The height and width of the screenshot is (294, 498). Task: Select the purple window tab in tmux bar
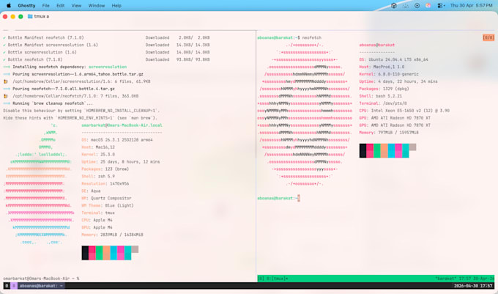click(x=14, y=286)
